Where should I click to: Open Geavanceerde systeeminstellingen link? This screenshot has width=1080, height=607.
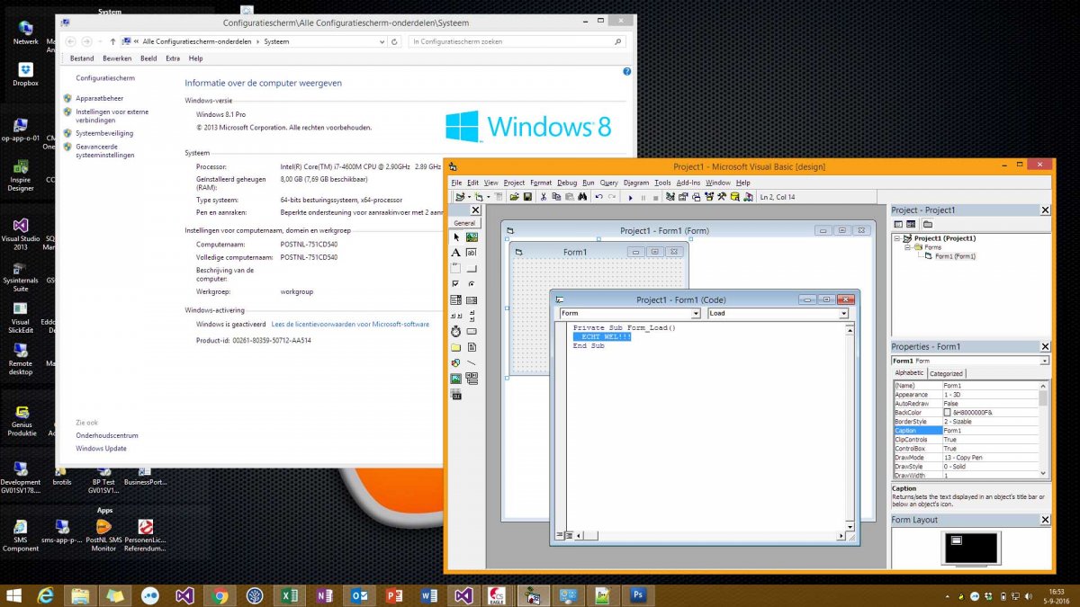[105, 149]
